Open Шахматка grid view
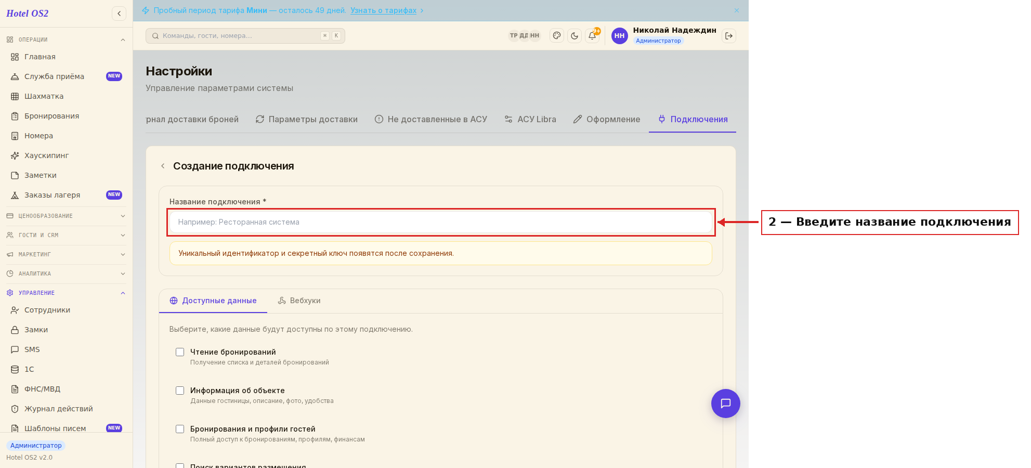Viewport: 1031px width, 468px height. pyautogui.click(x=66, y=96)
